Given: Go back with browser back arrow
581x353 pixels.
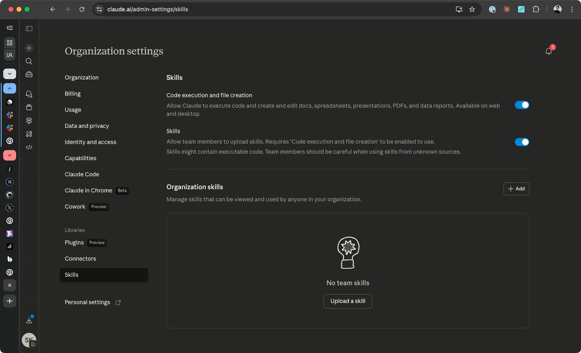Looking at the screenshot, I should click(x=53, y=9).
